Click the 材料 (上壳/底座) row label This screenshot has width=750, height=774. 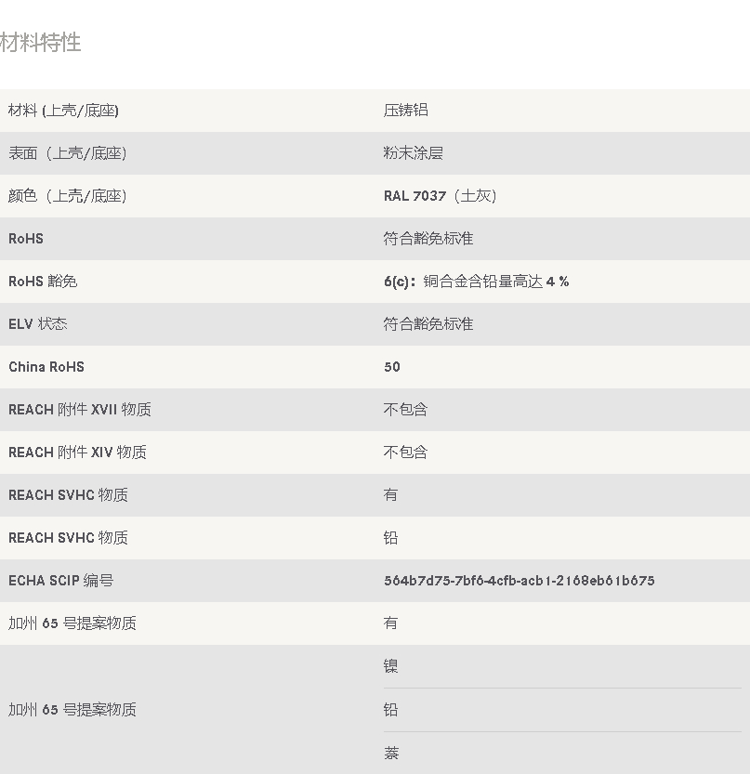[x=63, y=111]
